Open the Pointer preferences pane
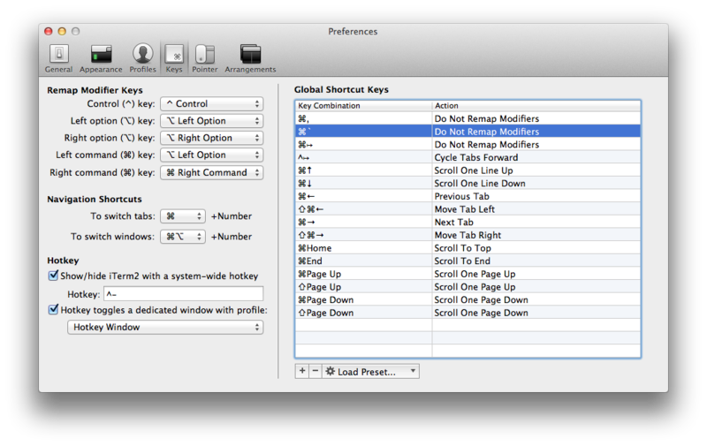Image resolution: width=707 pixels, height=446 pixels. (x=205, y=58)
